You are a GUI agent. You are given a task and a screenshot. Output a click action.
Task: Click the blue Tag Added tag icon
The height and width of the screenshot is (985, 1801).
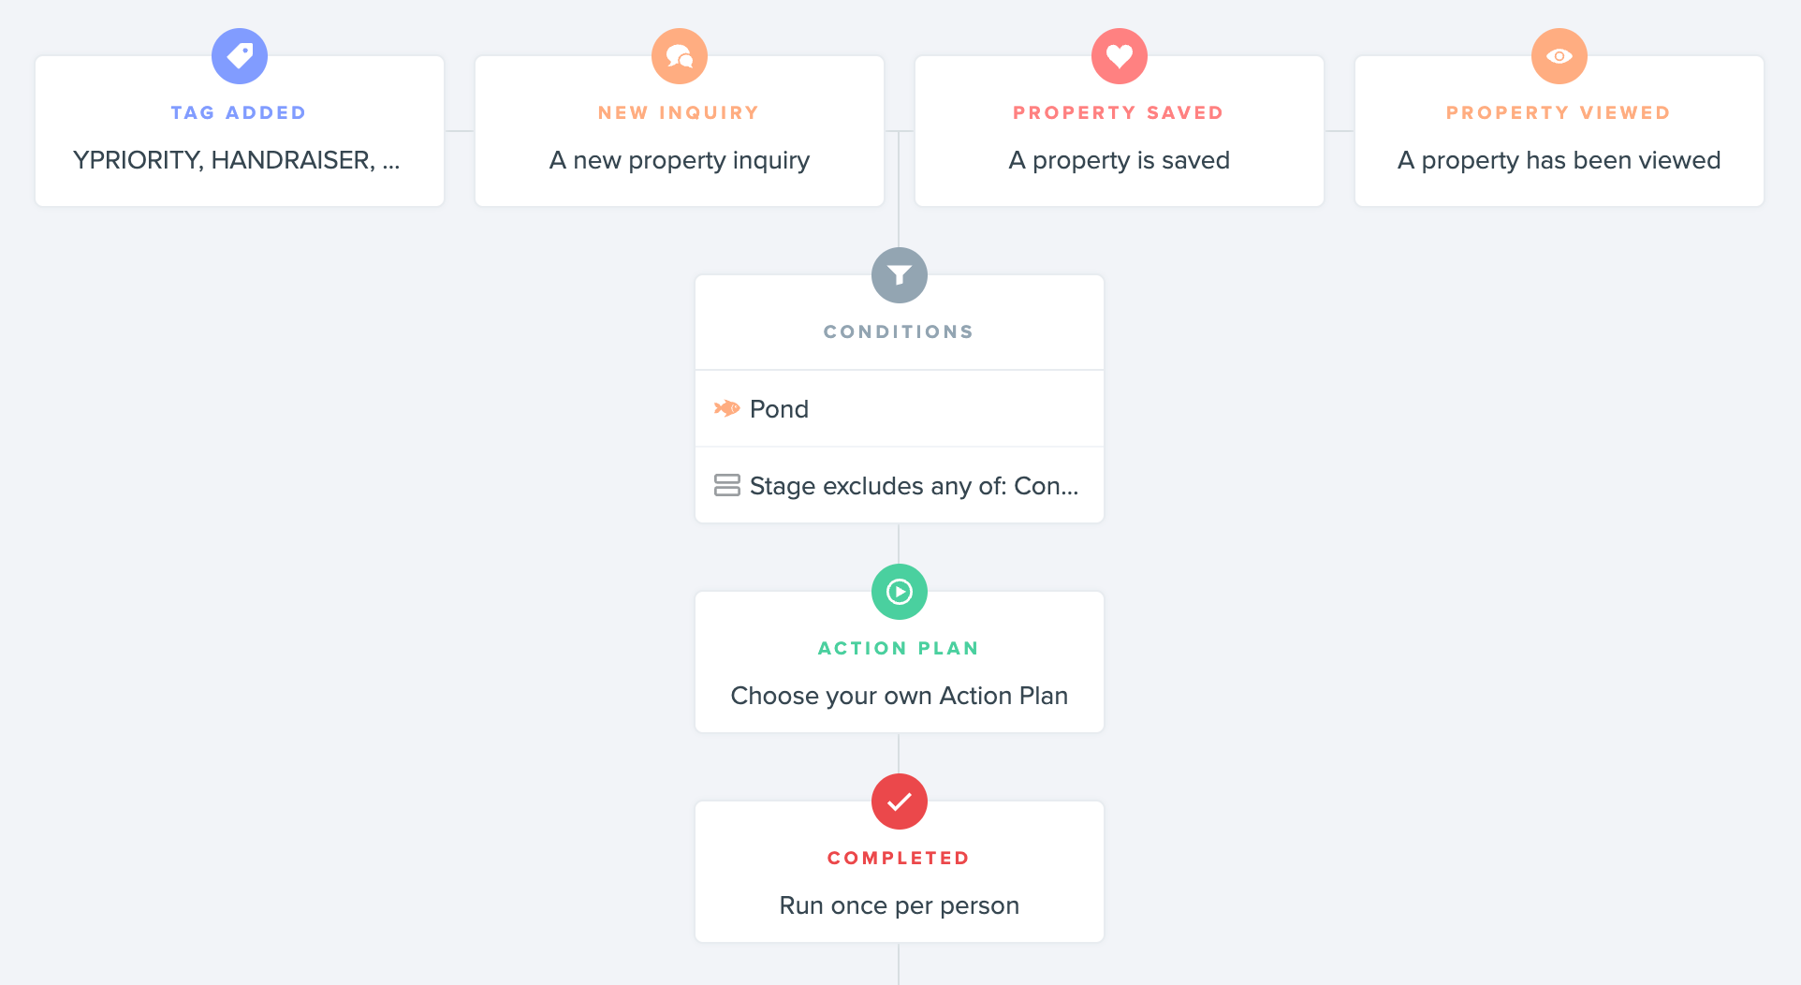240,56
